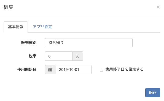This screenshot has height=101, width=164.
Task: Click the % percent addon beside 税率
Action: tap(78, 56)
